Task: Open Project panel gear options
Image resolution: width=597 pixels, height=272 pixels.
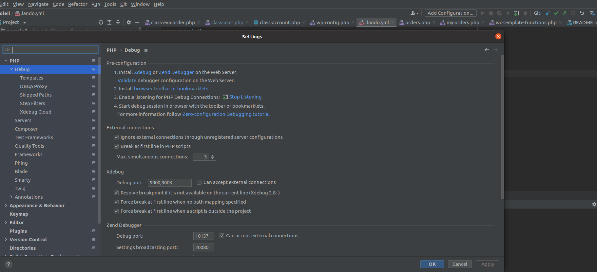Action: [129, 22]
